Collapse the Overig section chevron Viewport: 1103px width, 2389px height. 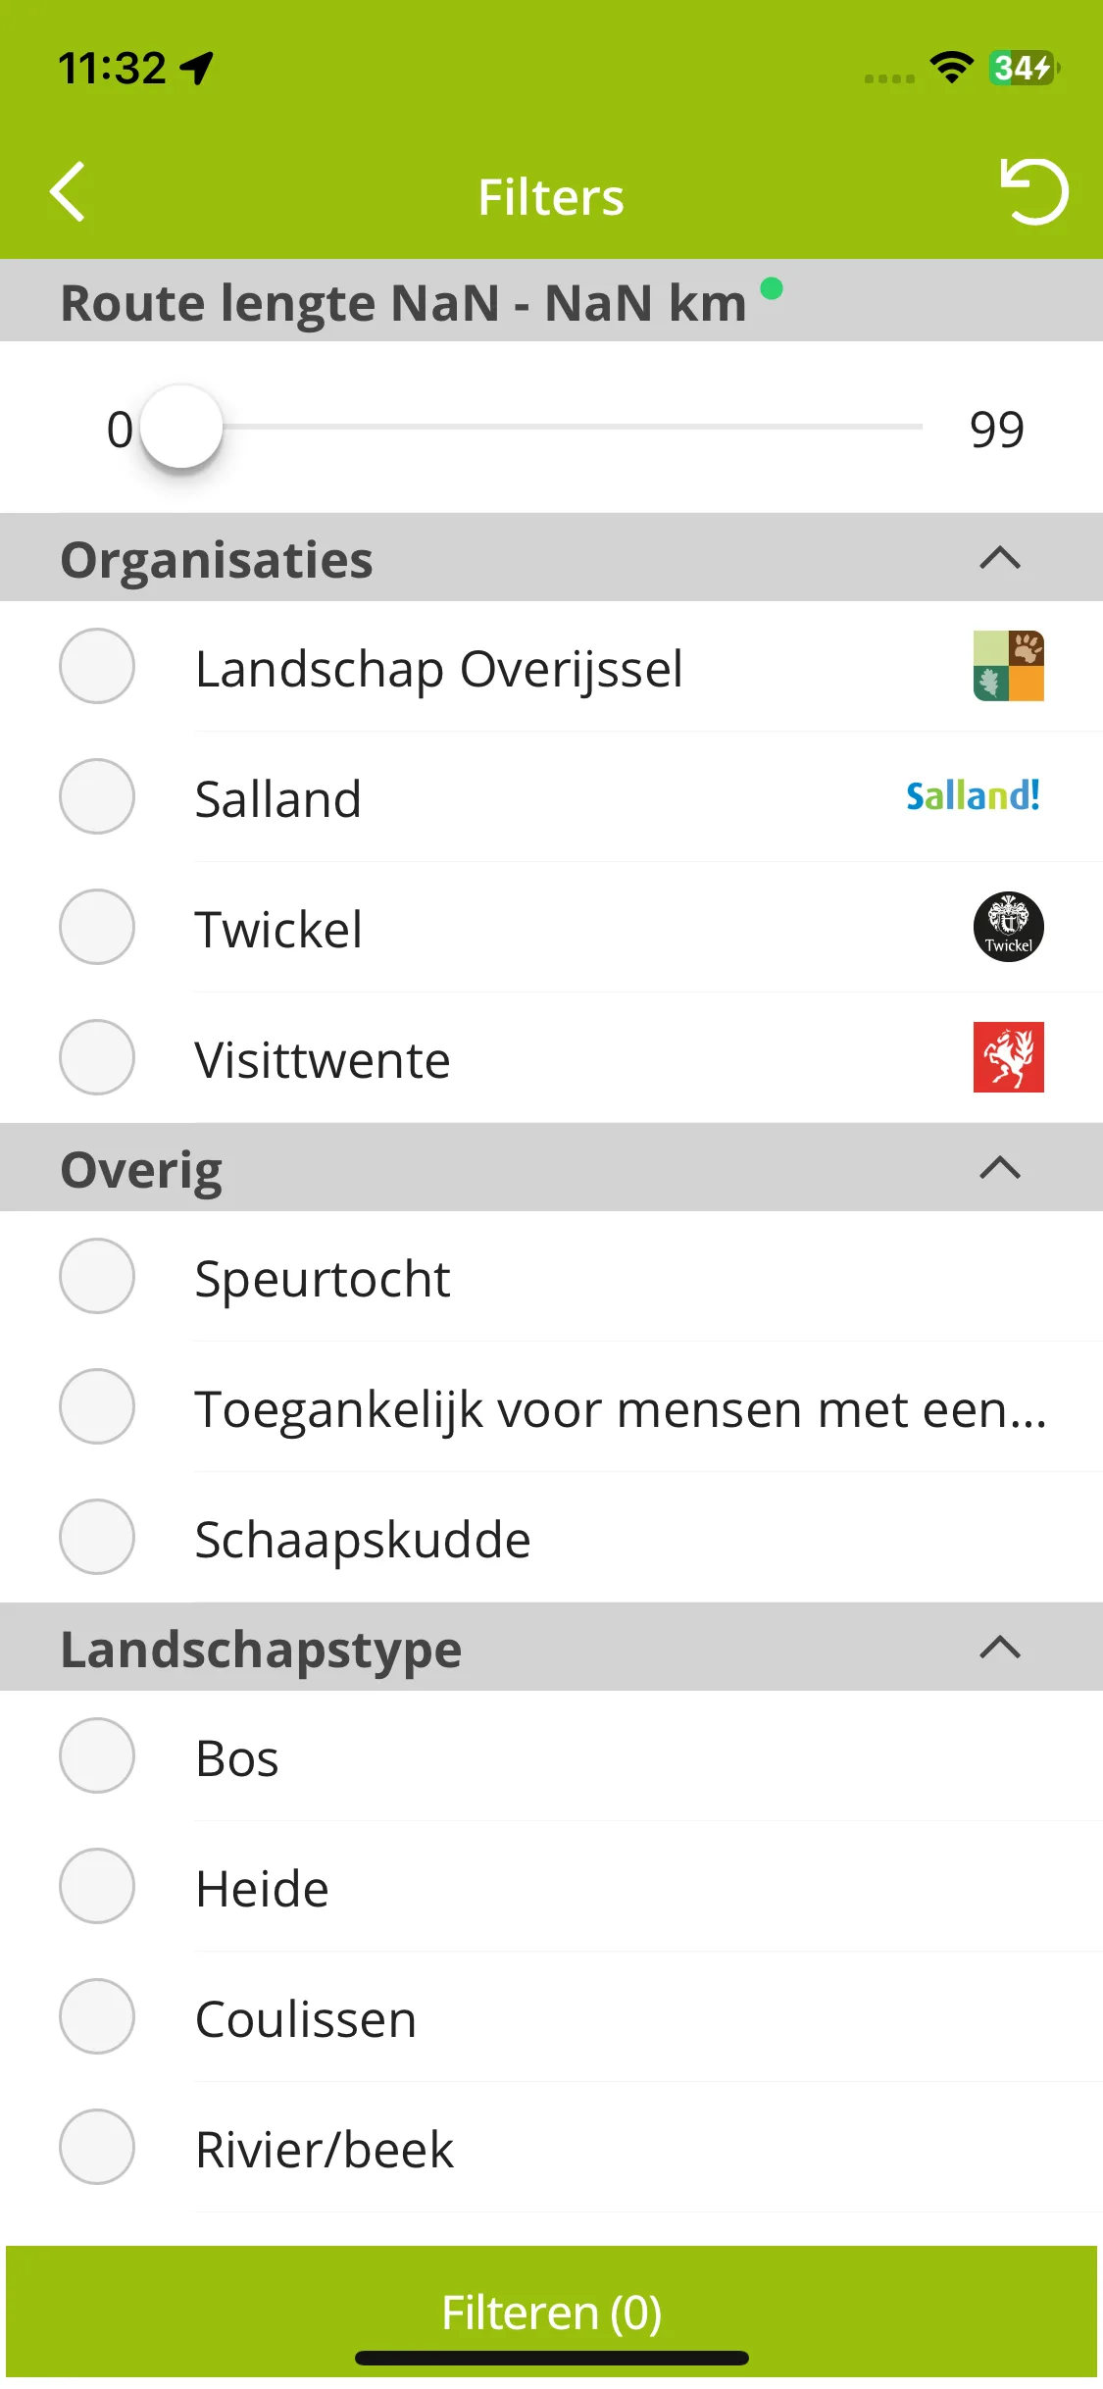[1000, 1168]
